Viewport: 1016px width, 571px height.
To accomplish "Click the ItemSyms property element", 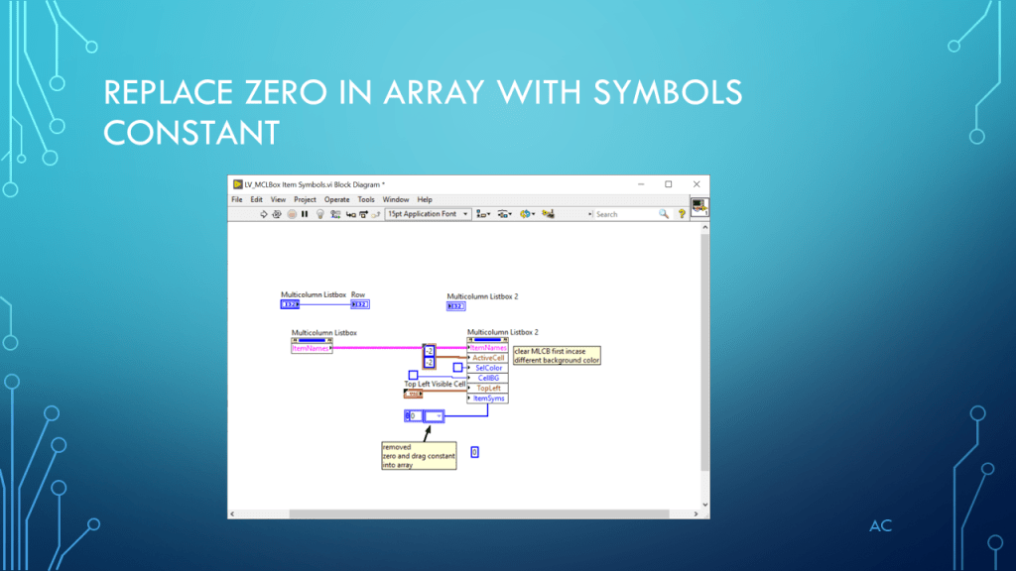I will 489,399.
